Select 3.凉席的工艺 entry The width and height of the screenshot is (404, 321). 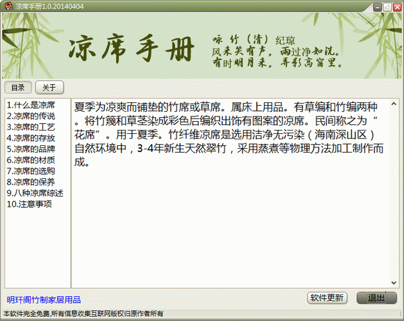pyautogui.click(x=31, y=127)
